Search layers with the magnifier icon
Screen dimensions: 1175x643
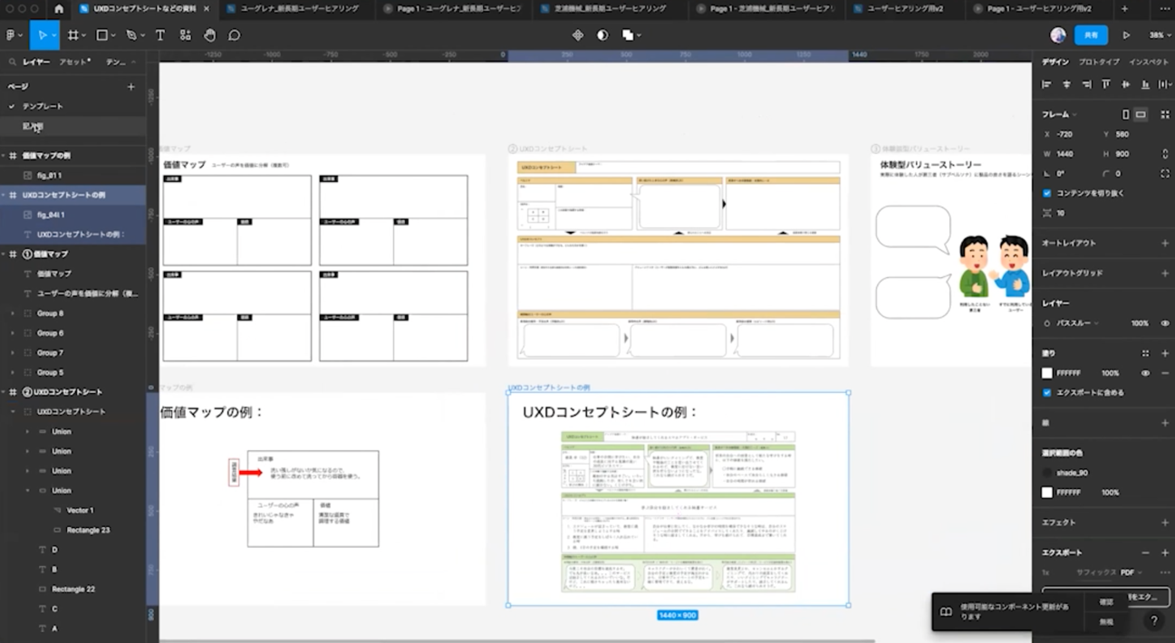(13, 62)
